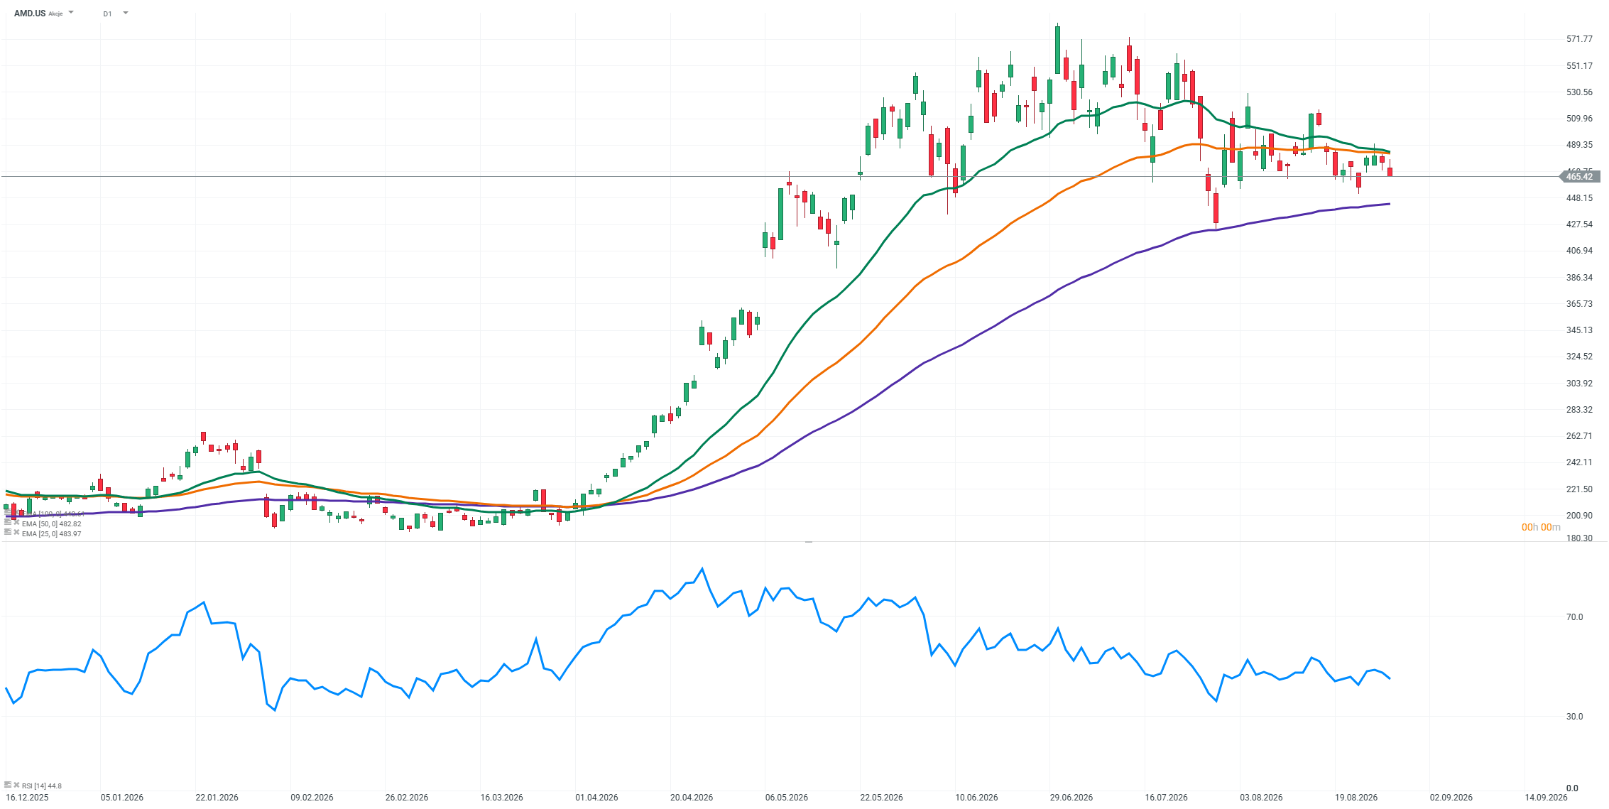Click the 00h 00m candle countdown timer
1609x809 pixels.
click(1541, 527)
